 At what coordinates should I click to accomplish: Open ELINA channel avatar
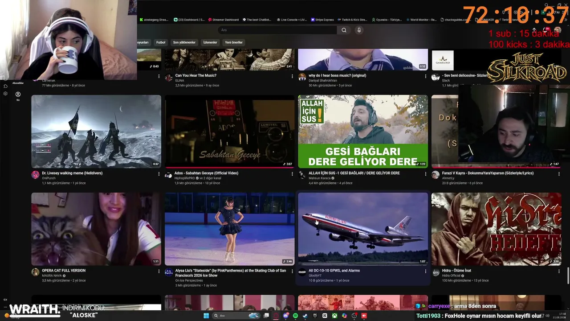click(168, 77)
